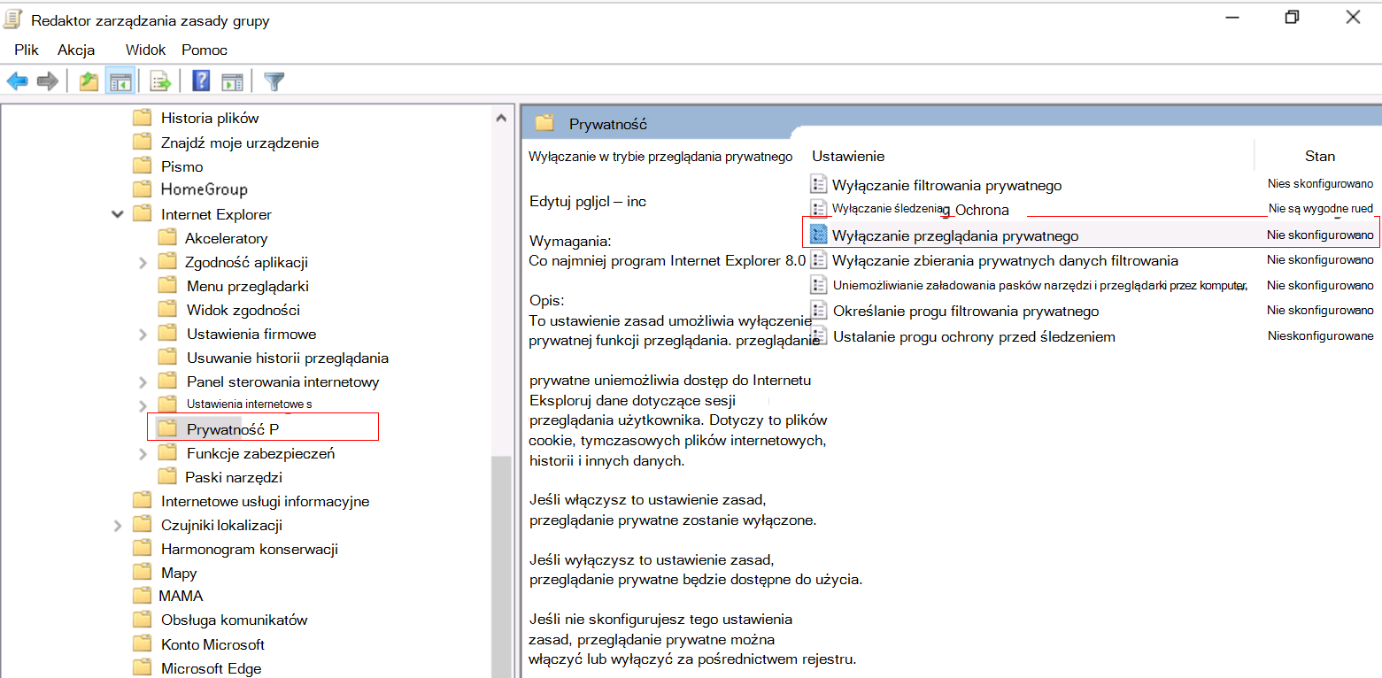Restore down the editor window
The image size is (1382, 678).
[x=1292, y=17]
